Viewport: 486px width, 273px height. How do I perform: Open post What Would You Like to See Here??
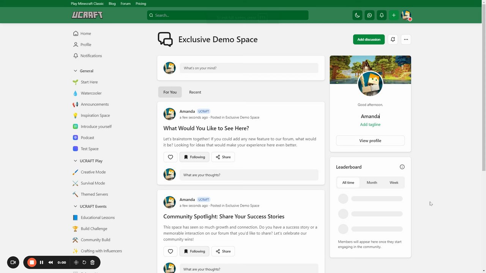[206, 128]
